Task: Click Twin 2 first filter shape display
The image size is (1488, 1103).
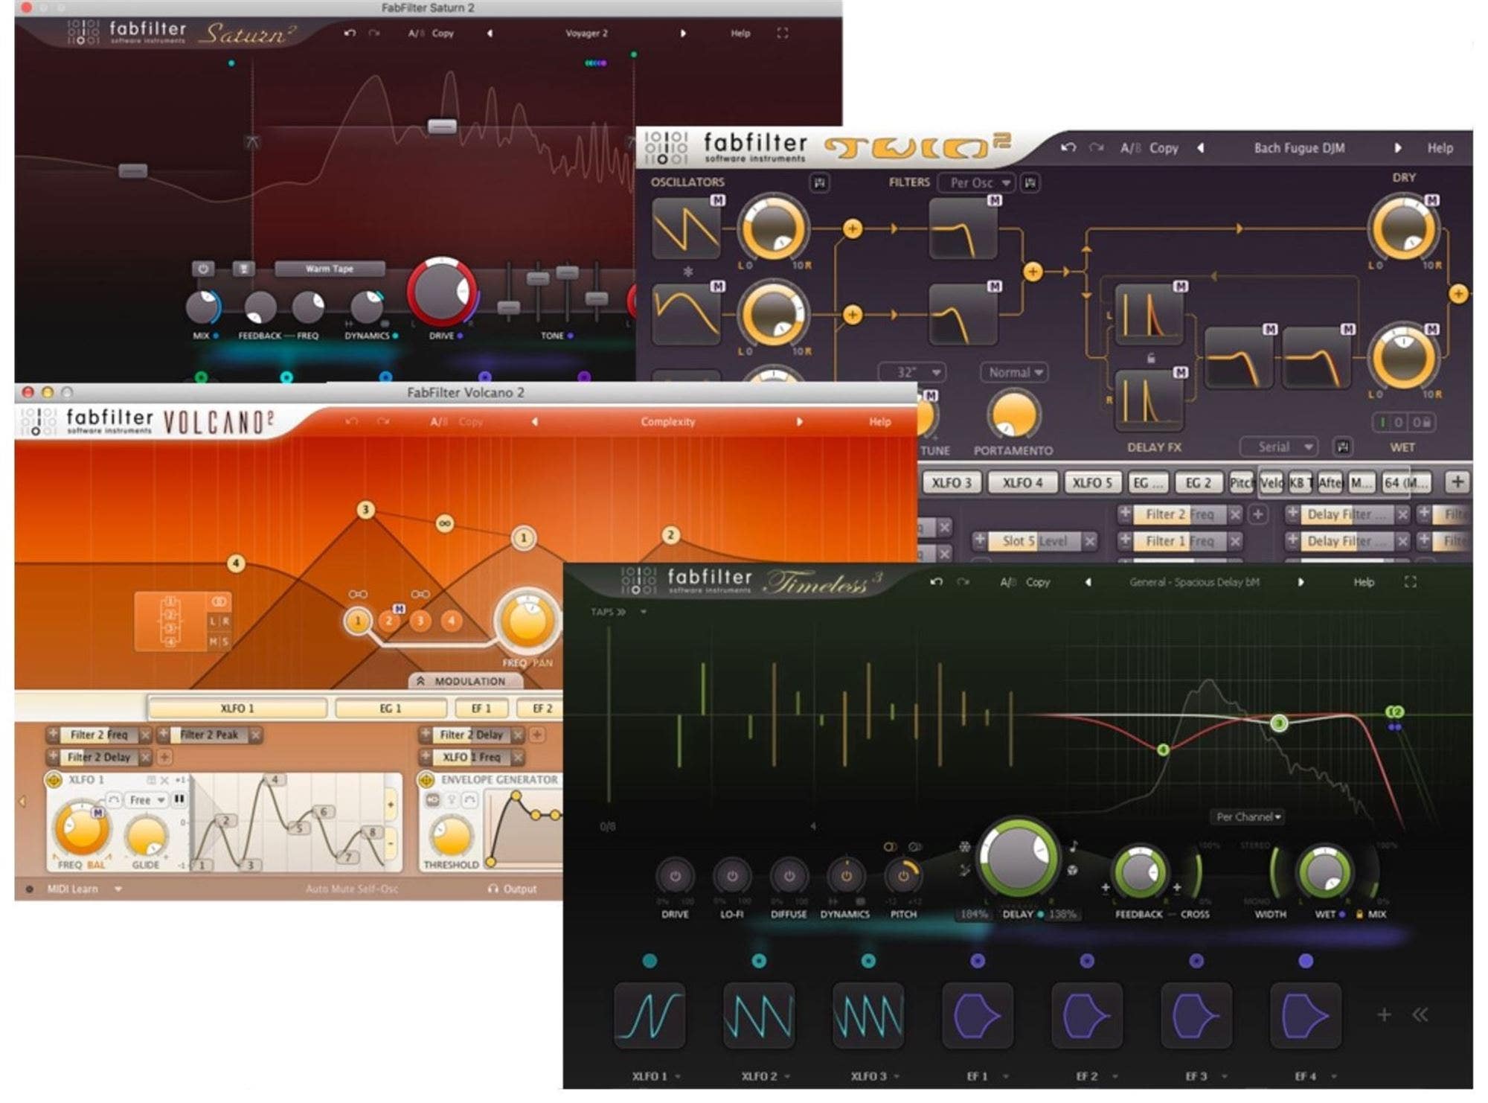Action: click(x=963, y=228)
